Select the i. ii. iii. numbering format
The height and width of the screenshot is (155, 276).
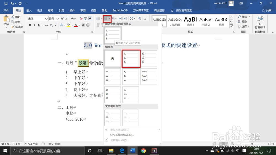pos(131,95)
